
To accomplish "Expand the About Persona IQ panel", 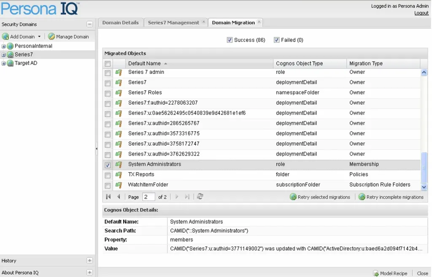I will [89, 272].
